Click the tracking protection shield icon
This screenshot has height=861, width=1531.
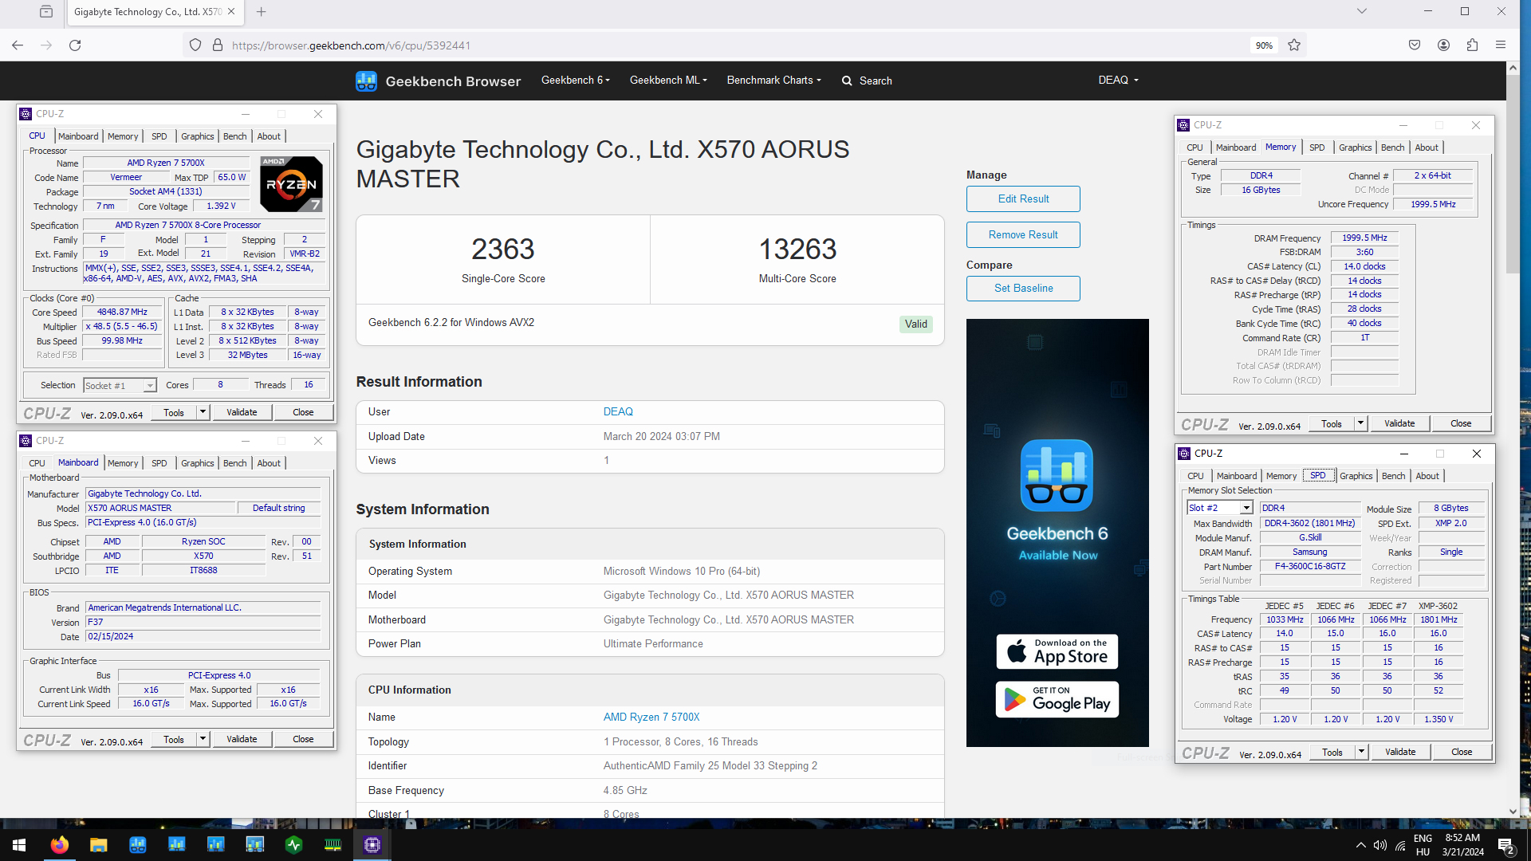195,45
